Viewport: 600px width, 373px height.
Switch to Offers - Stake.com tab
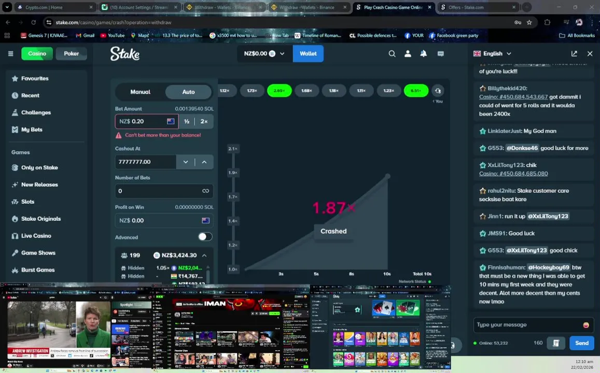pos(478,7)
